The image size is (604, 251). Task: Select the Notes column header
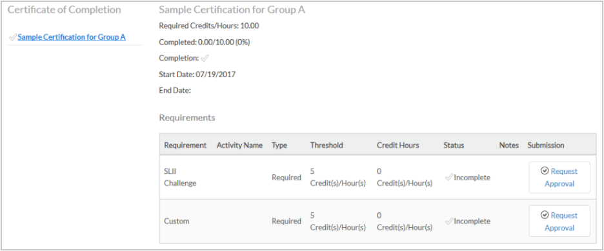[x=509, y=145]
